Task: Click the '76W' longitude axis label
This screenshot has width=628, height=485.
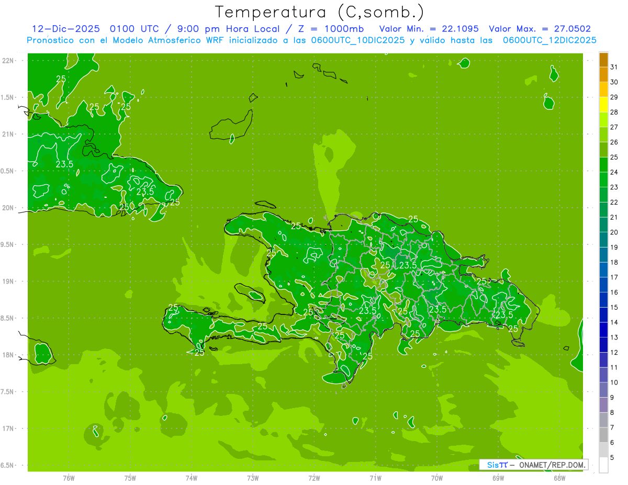Action: tap(69, 478)
